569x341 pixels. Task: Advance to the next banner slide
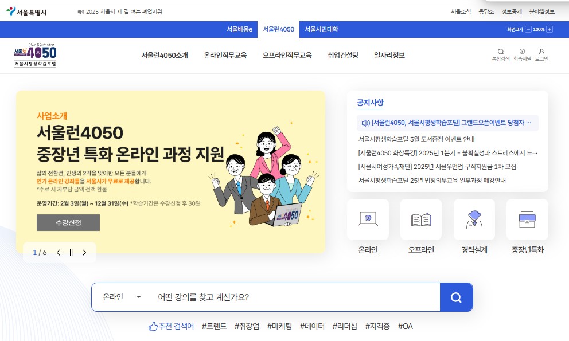click(x=84, y=252)
